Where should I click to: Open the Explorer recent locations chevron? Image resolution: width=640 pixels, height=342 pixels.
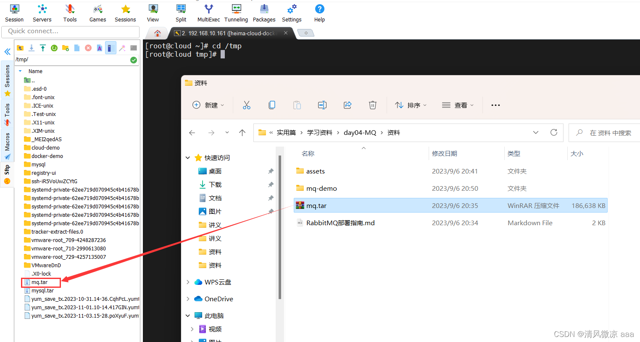[227, 133]
